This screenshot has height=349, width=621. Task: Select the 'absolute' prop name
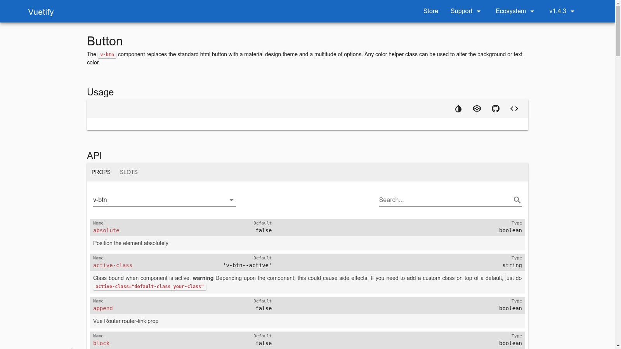click(x=106, y=230)
